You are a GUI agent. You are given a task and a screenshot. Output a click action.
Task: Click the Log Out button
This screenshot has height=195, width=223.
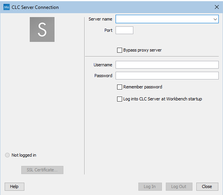(179, 186)
